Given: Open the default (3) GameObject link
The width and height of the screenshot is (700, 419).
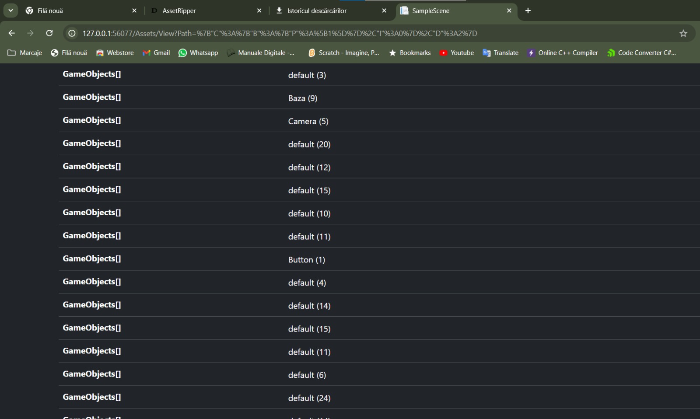Looking at the screenshot, I should 307,75.
